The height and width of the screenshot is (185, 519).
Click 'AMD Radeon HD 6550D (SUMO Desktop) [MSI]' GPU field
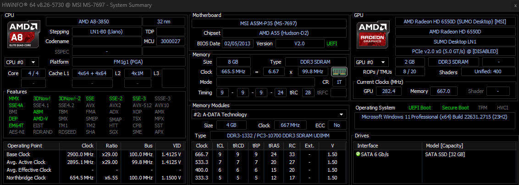[x=455, y=22]
